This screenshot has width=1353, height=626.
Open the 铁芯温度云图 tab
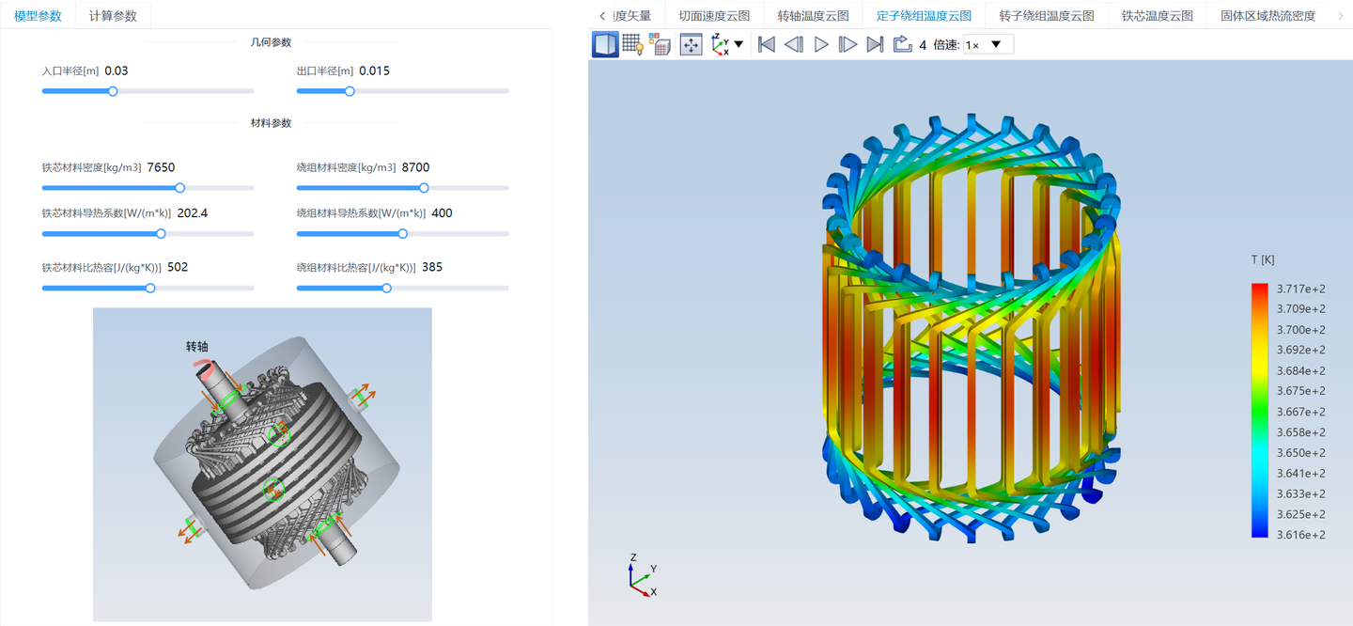(1158, 16)
